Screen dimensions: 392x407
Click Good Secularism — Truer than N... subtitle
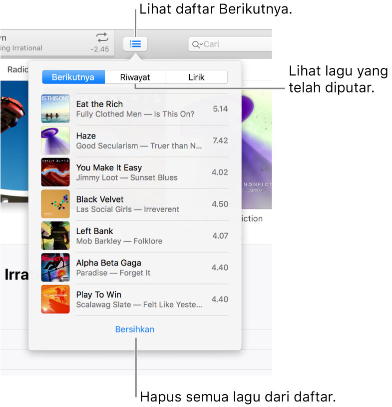click(139, 146)
